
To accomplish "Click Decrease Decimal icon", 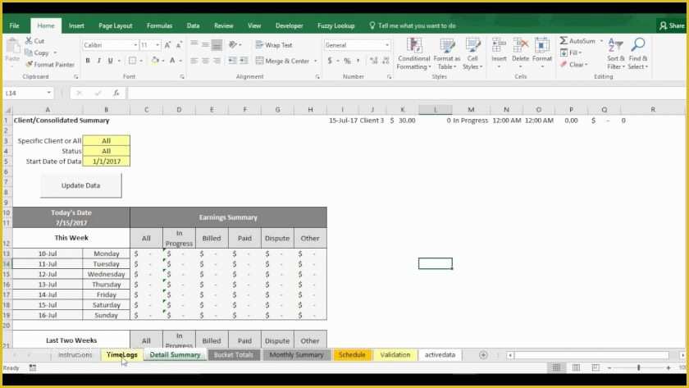I will click(386, 61).
